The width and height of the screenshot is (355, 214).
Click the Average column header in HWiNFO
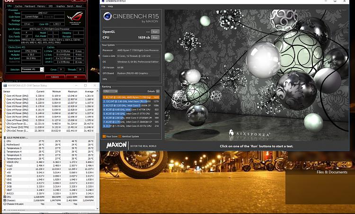click(89, 91)
